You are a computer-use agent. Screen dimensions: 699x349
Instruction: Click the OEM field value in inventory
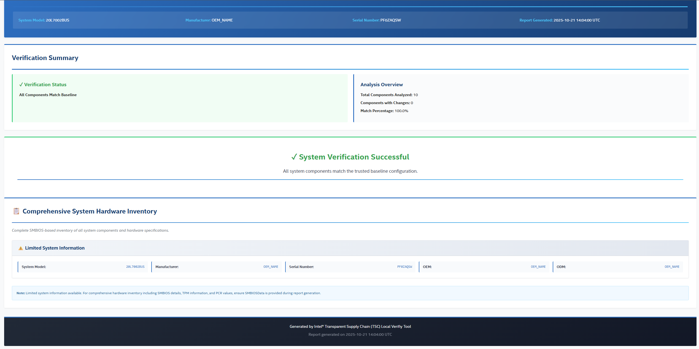coord(538,267)
